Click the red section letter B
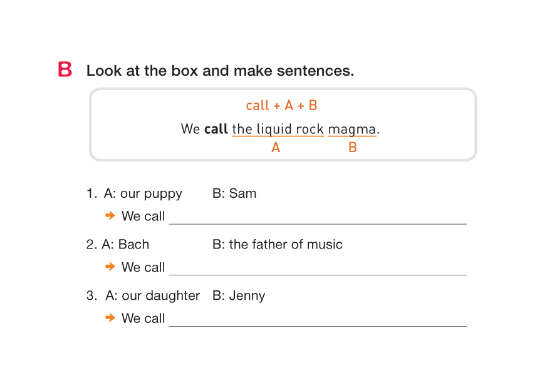 tap(65, 69)
